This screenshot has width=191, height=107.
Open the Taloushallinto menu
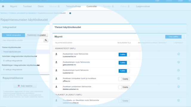click(x=73, y=6)
